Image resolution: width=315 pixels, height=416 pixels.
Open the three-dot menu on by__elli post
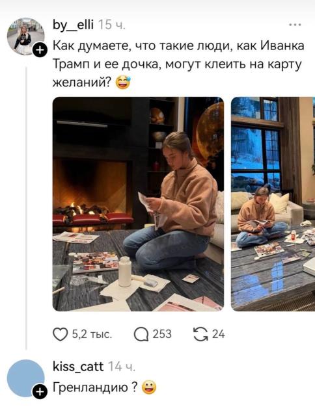(295, 25)
